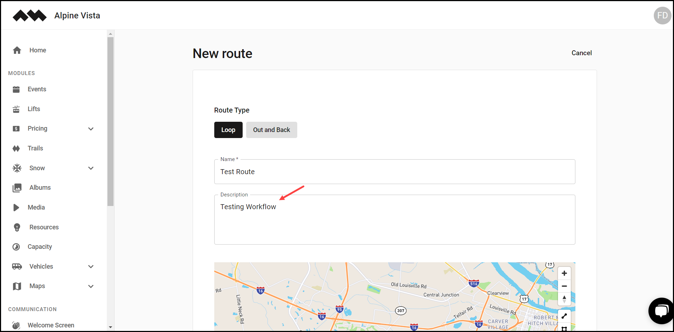Zoom in on the map
This screenshot has height=332, width=674.
[564, 273]
